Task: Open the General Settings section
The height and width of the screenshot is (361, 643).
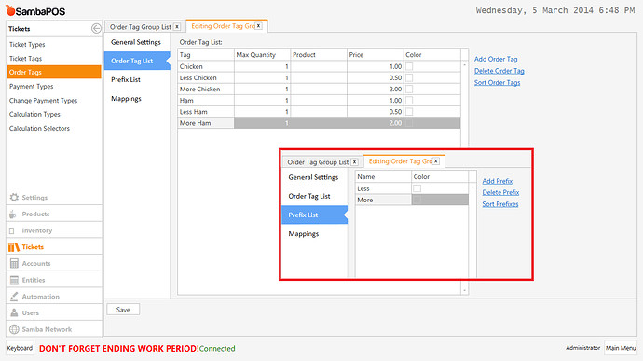Action: pos(137,42)
